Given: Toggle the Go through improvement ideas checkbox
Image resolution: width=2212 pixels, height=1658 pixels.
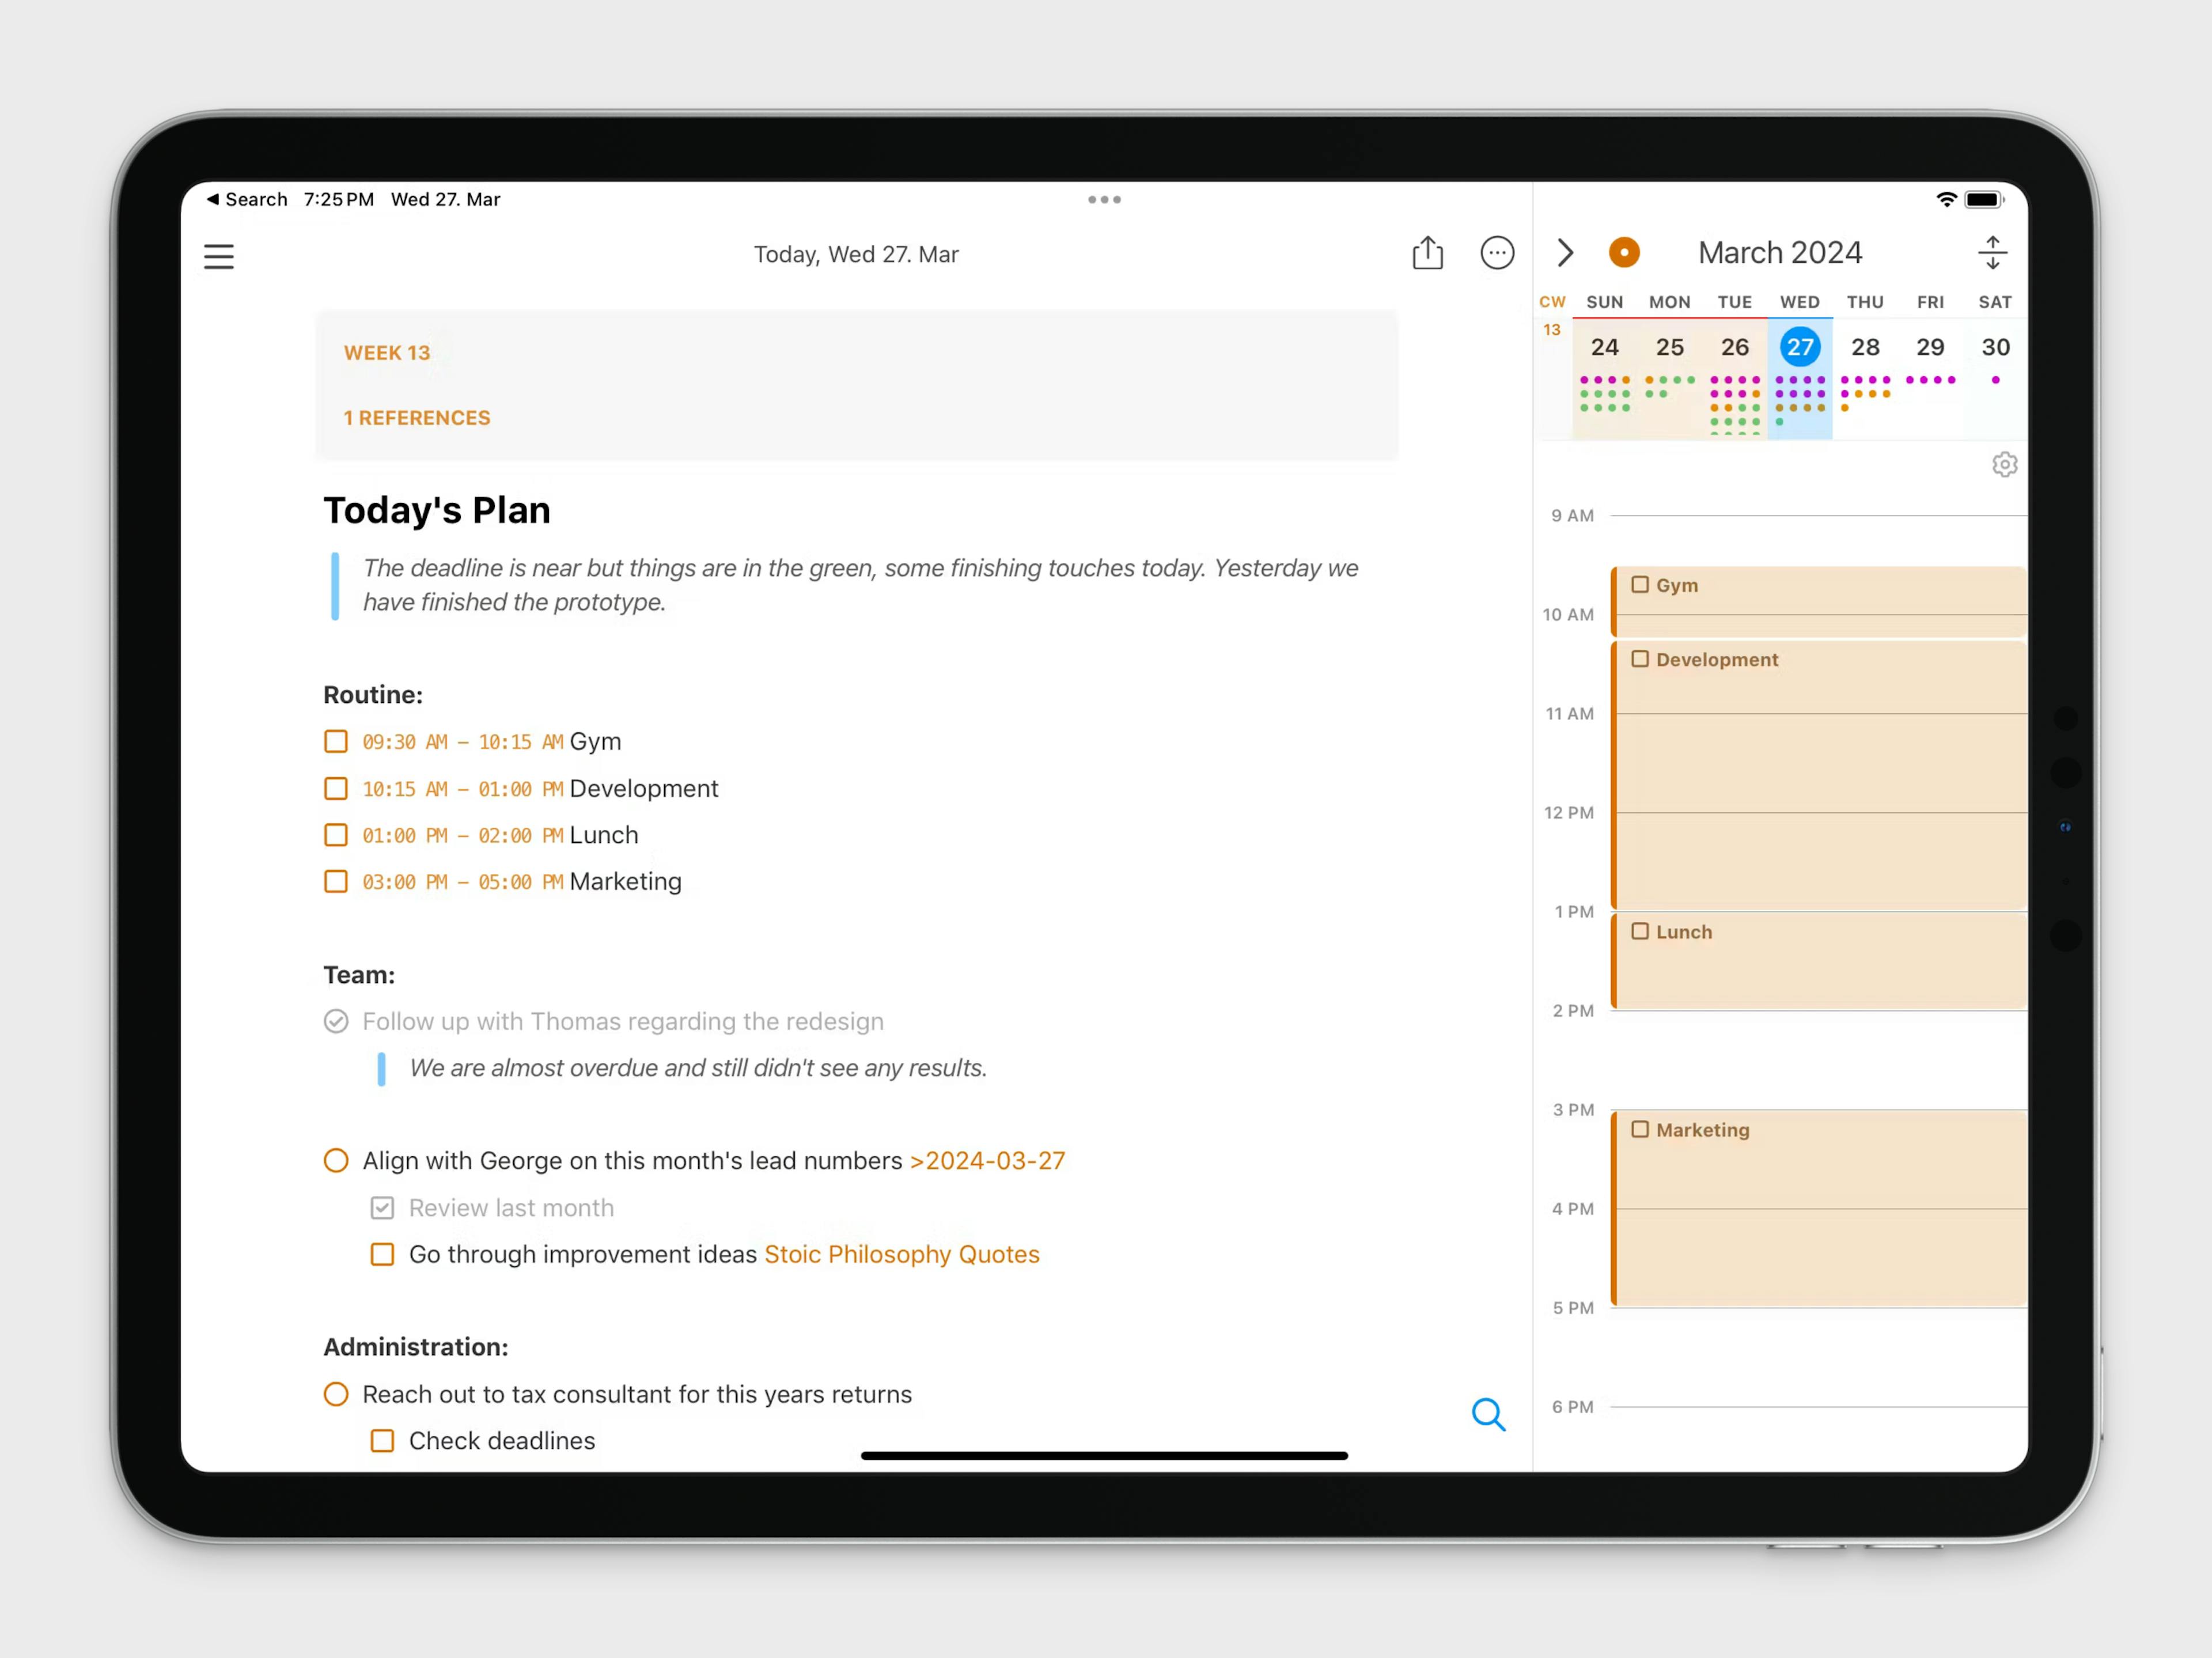Looking at the screenshot, I should tap(383, 1254).
